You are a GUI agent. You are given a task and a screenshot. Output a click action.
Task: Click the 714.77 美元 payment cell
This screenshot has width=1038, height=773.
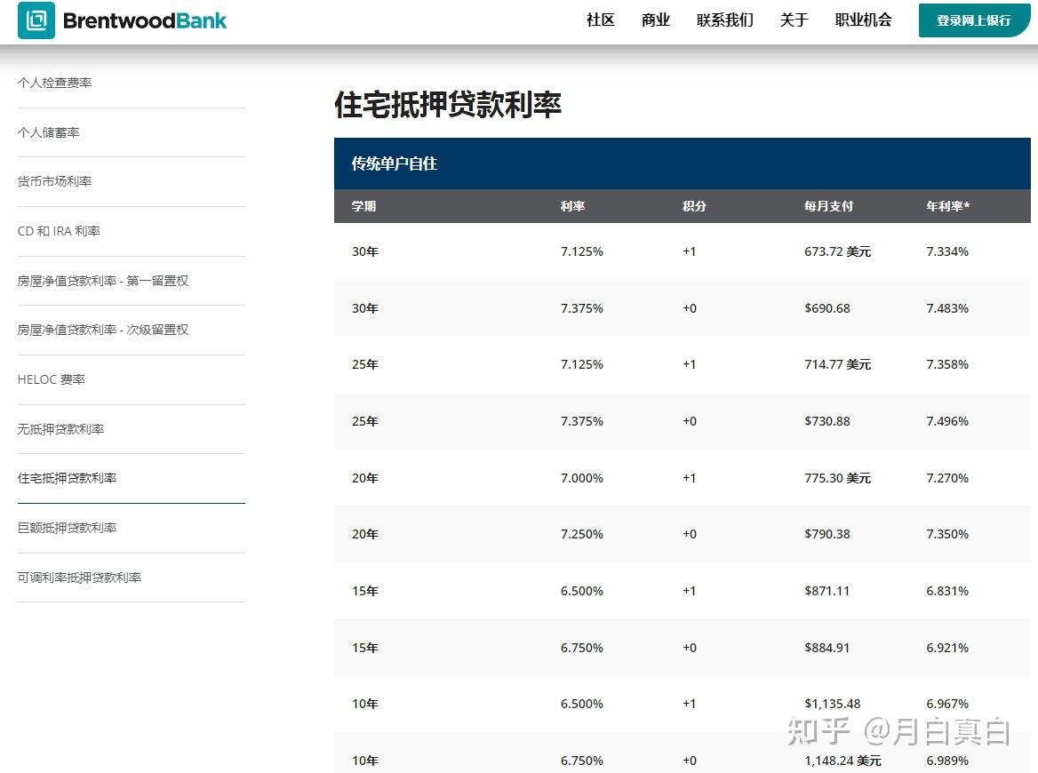coord(837,364)
